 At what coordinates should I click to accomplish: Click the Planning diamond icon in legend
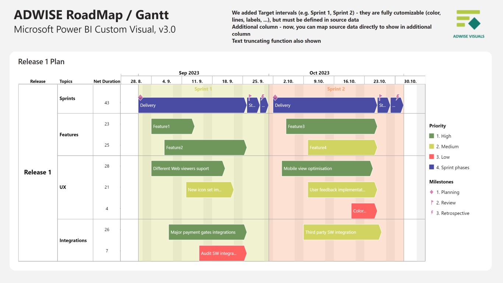[432, 192]
